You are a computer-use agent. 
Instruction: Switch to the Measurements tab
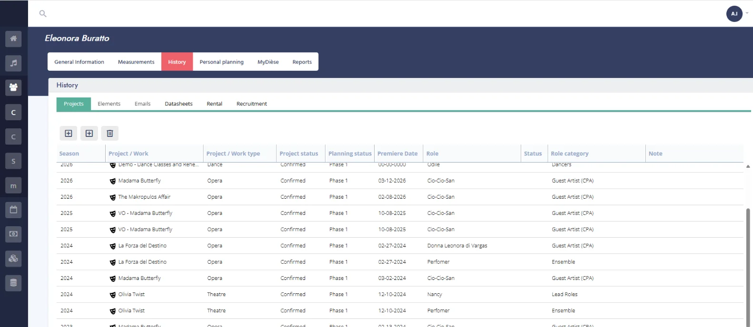(x=136, y=62)
